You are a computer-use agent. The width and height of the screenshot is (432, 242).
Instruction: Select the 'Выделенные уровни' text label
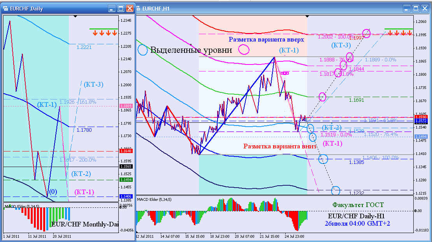coord(191,50)
